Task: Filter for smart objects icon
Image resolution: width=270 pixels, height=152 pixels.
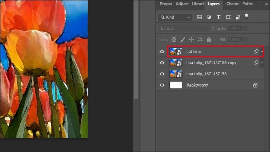Action: tap(238, 17)
